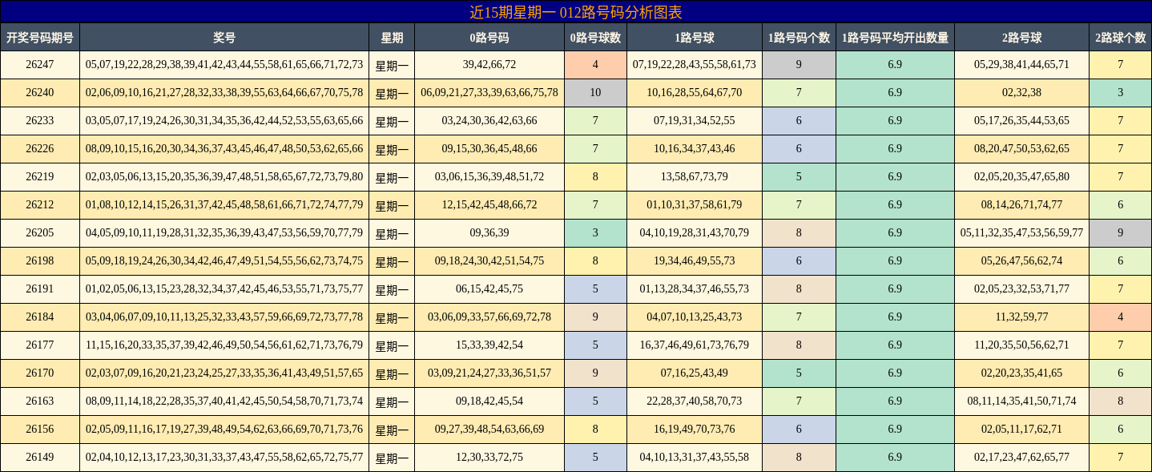This screenshot has height=472, width=1152.
Task: Select the 1路号球 cell 16,19,49,70,73,76
Action: click(x=694, y=430)
